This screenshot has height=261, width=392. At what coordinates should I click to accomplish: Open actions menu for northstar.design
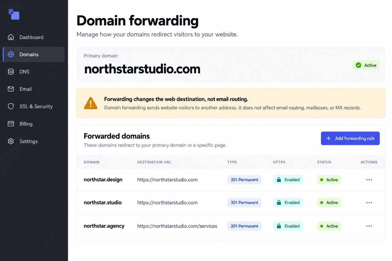(x=369, y=180)
